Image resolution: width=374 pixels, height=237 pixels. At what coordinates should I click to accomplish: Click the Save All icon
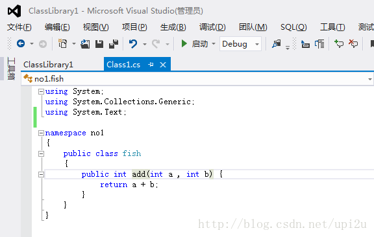coord(114,44)
